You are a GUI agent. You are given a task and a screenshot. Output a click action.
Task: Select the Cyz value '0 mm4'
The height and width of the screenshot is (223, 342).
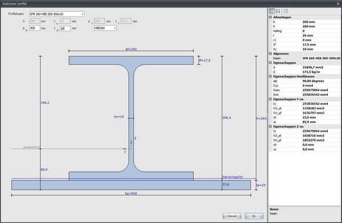[x=308, y=85]
